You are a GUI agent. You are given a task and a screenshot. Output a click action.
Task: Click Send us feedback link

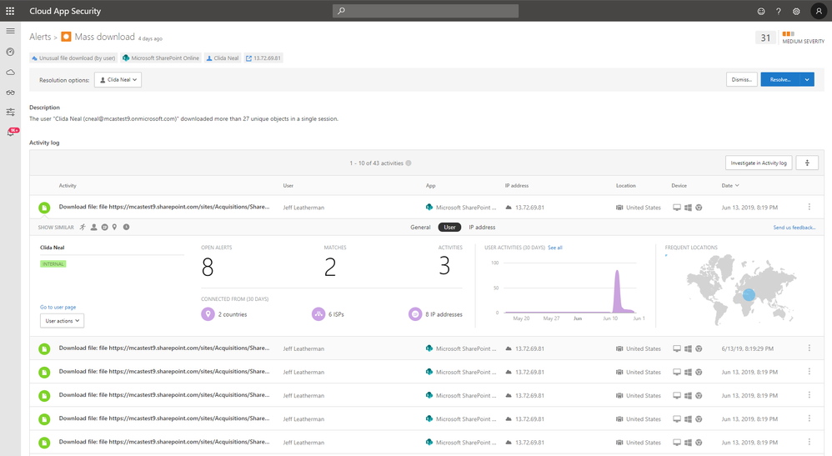coord(794,228)
